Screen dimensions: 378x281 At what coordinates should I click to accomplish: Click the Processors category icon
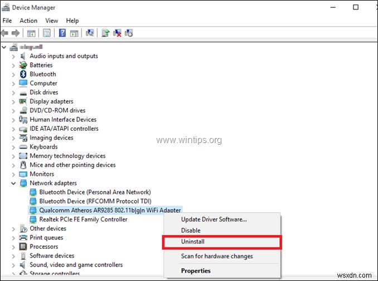(x=23, y=247)
